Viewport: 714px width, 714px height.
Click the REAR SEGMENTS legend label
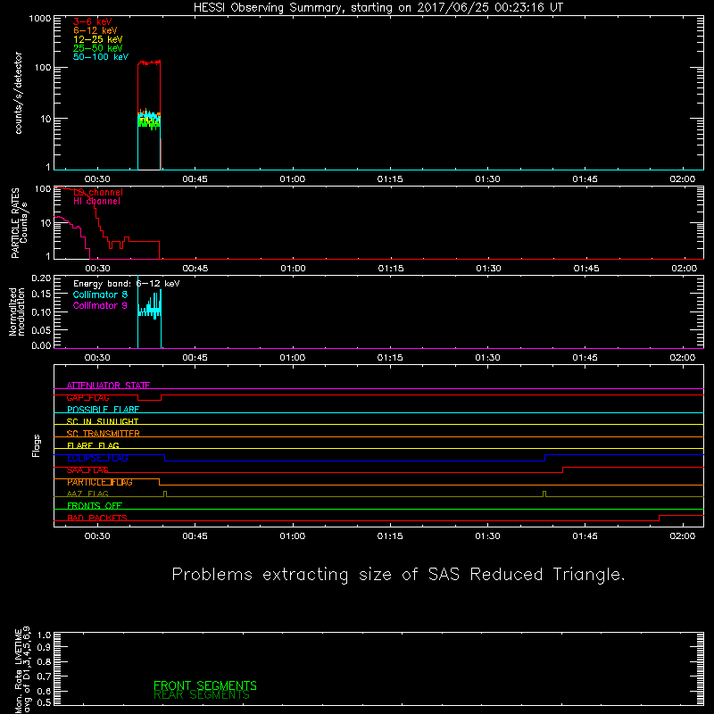point(202,695)
